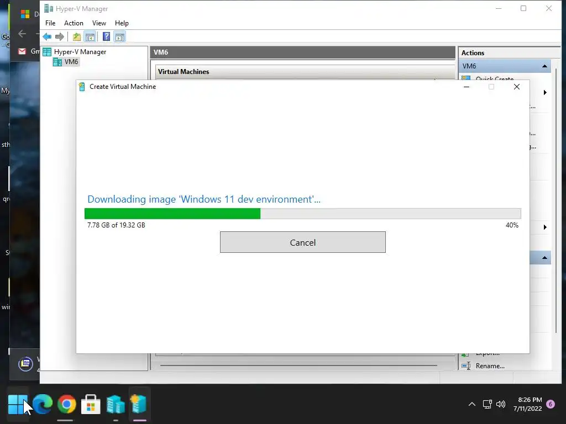The image size is (566, 424).
Task: Open the Help menu
Action: (122, 23)
